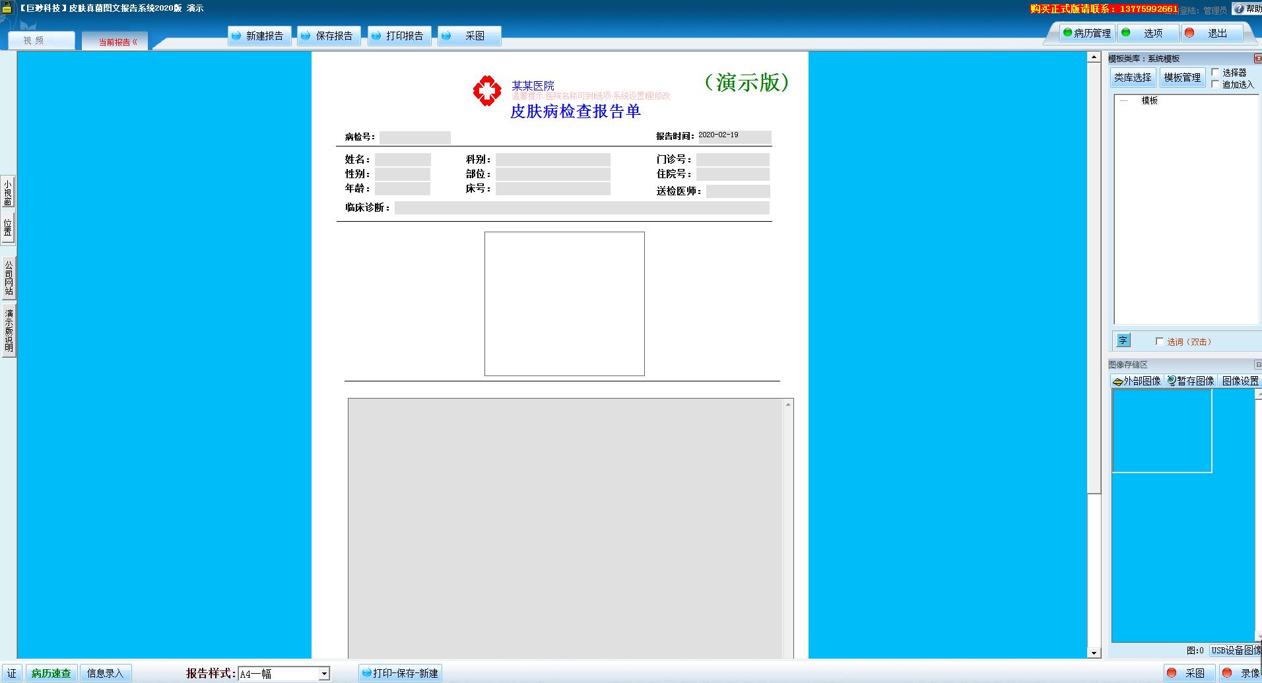Enable the 选择器 checkbox
Screen dimensions: 1262x683
(x=1215, y=72)
